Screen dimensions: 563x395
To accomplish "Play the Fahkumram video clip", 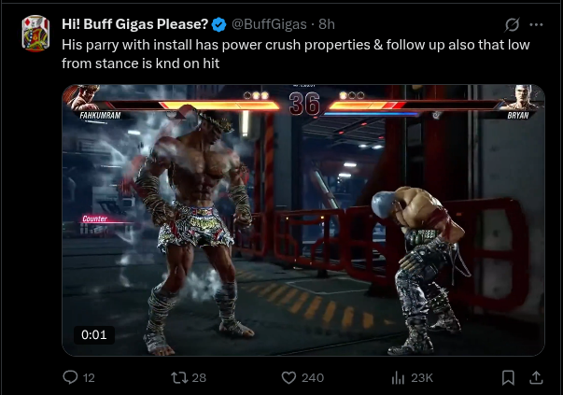I will tap(303, 220).
